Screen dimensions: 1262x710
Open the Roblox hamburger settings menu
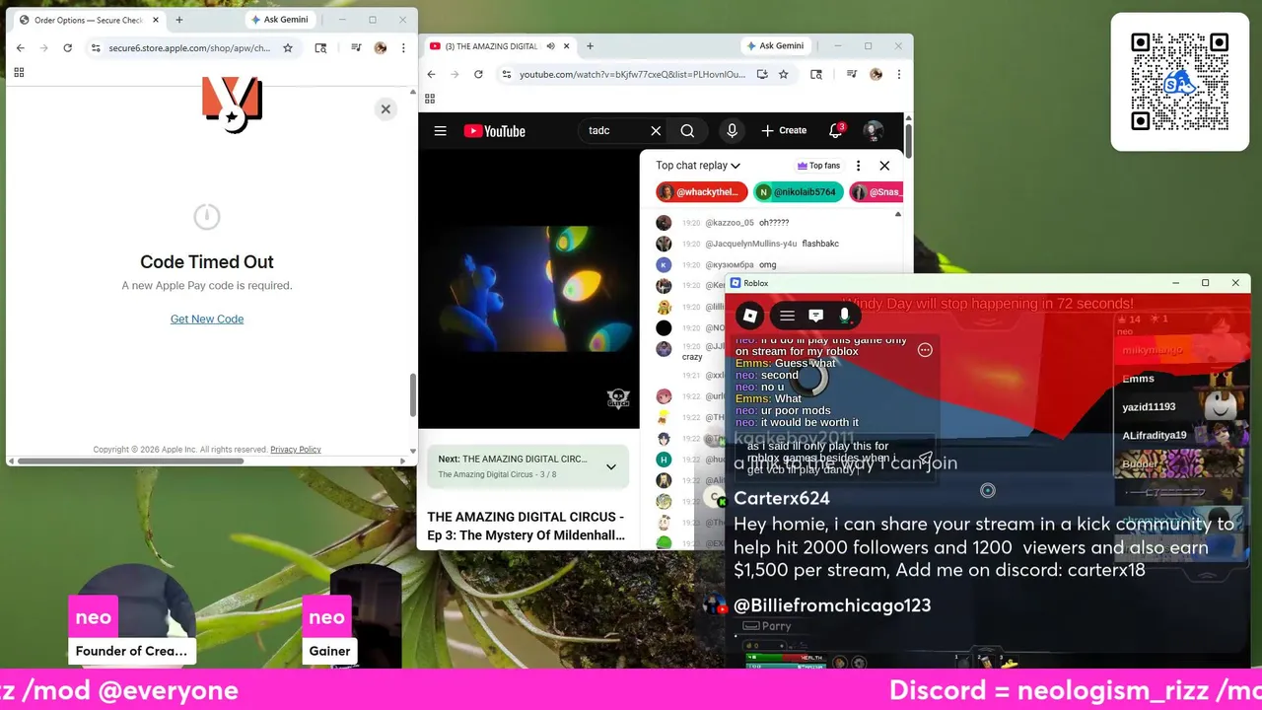point(787,316)
